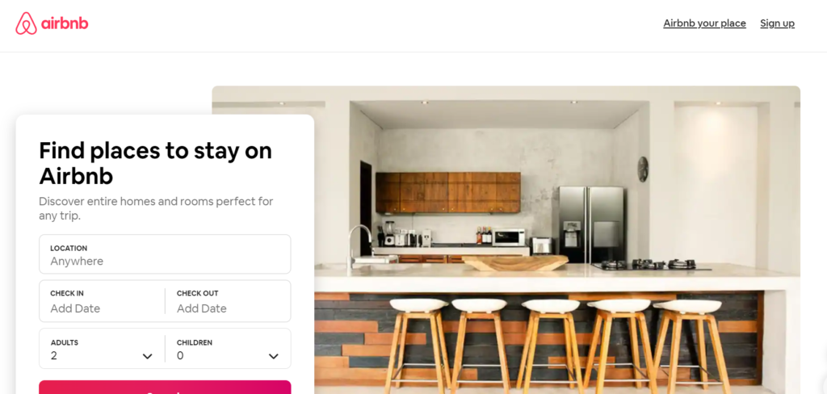Open the Adults dropdown showing 2
The height and width of the screenshot is (394, 827).
[102, 349]
